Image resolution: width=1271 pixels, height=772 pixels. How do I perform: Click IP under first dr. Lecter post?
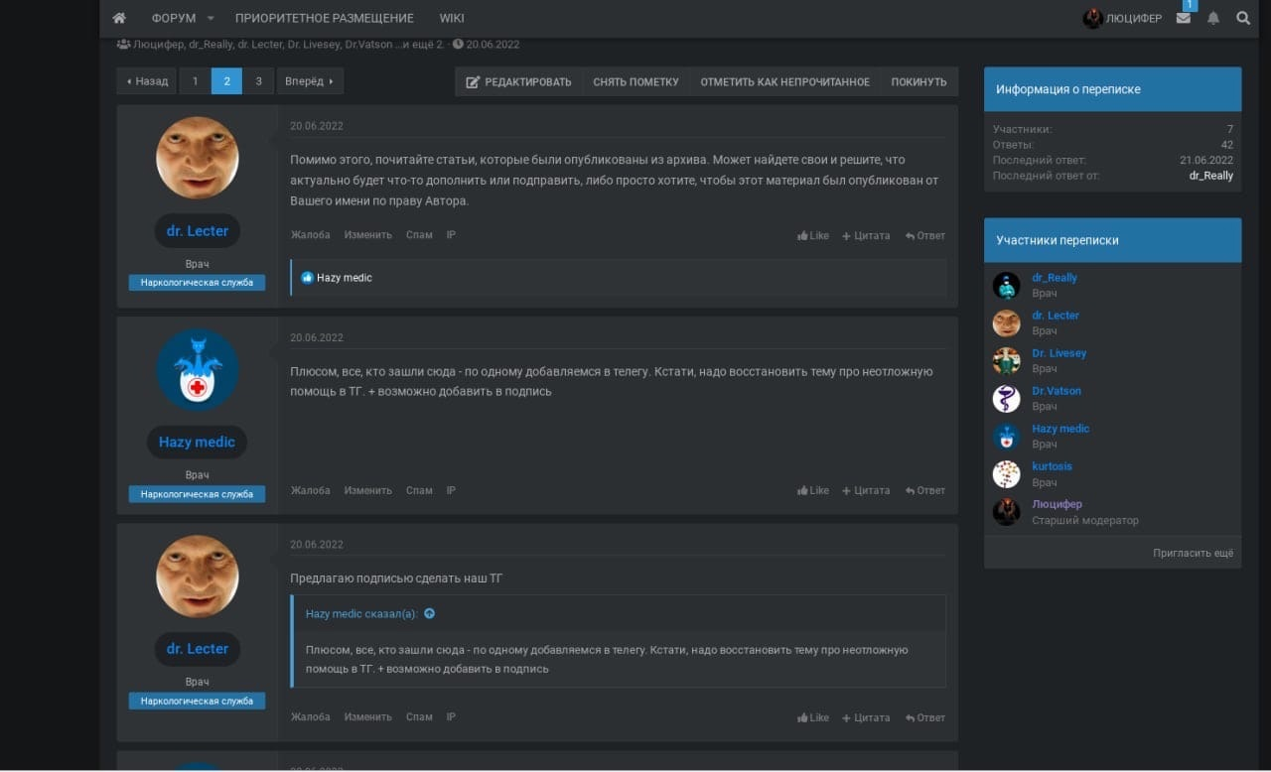point(451,235)
